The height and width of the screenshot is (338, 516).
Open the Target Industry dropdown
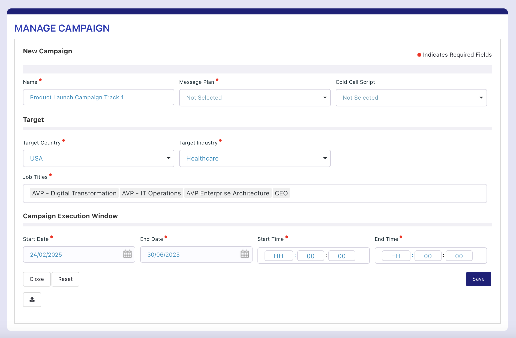point(255,158)
